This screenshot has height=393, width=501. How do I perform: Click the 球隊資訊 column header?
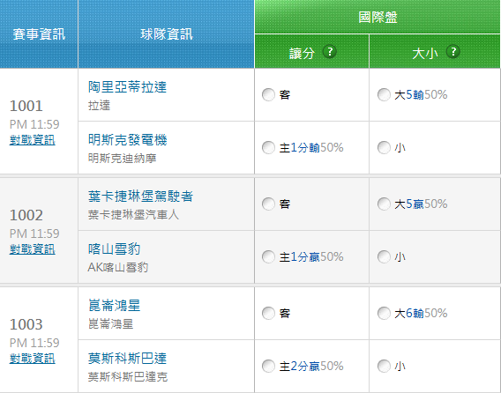pos(167,34)
